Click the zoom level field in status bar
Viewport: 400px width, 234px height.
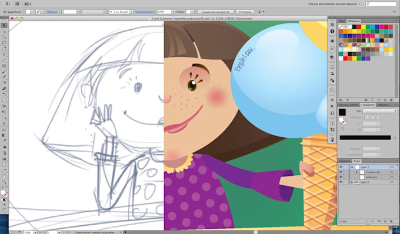[x=28, y=232]
